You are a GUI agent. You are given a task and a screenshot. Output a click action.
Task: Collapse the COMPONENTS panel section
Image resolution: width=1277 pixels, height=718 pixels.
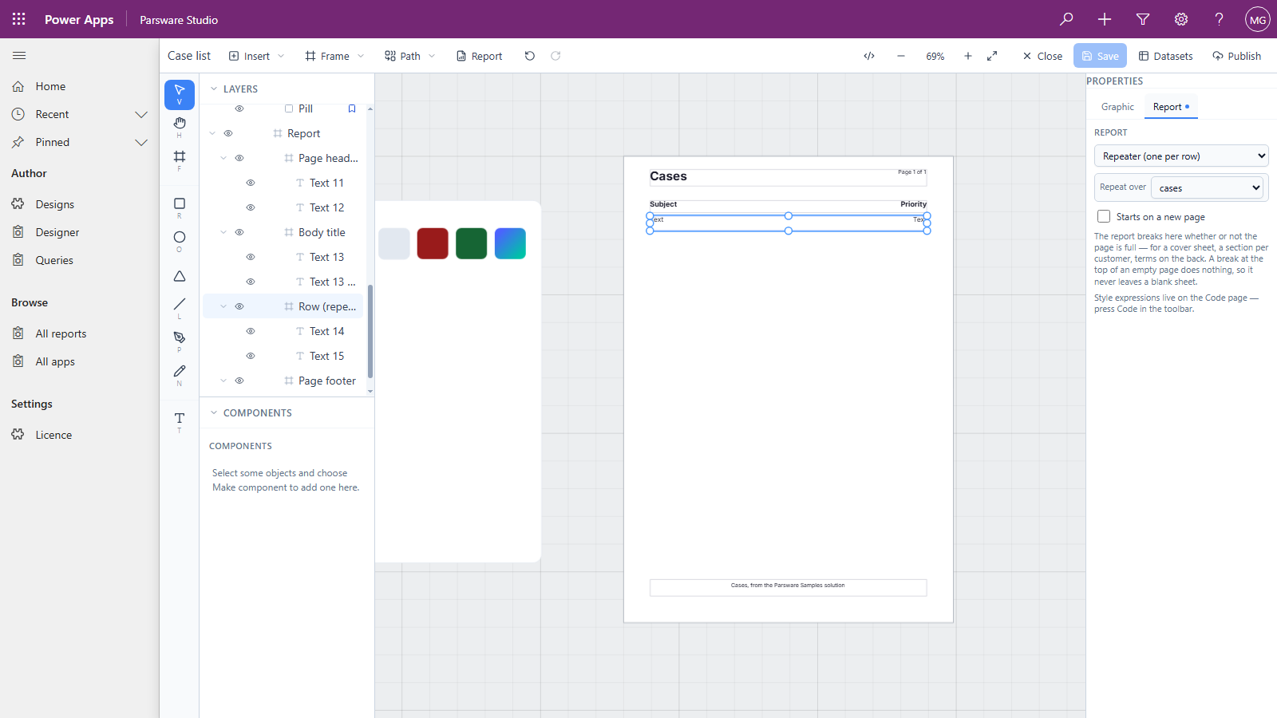[214, 413]
